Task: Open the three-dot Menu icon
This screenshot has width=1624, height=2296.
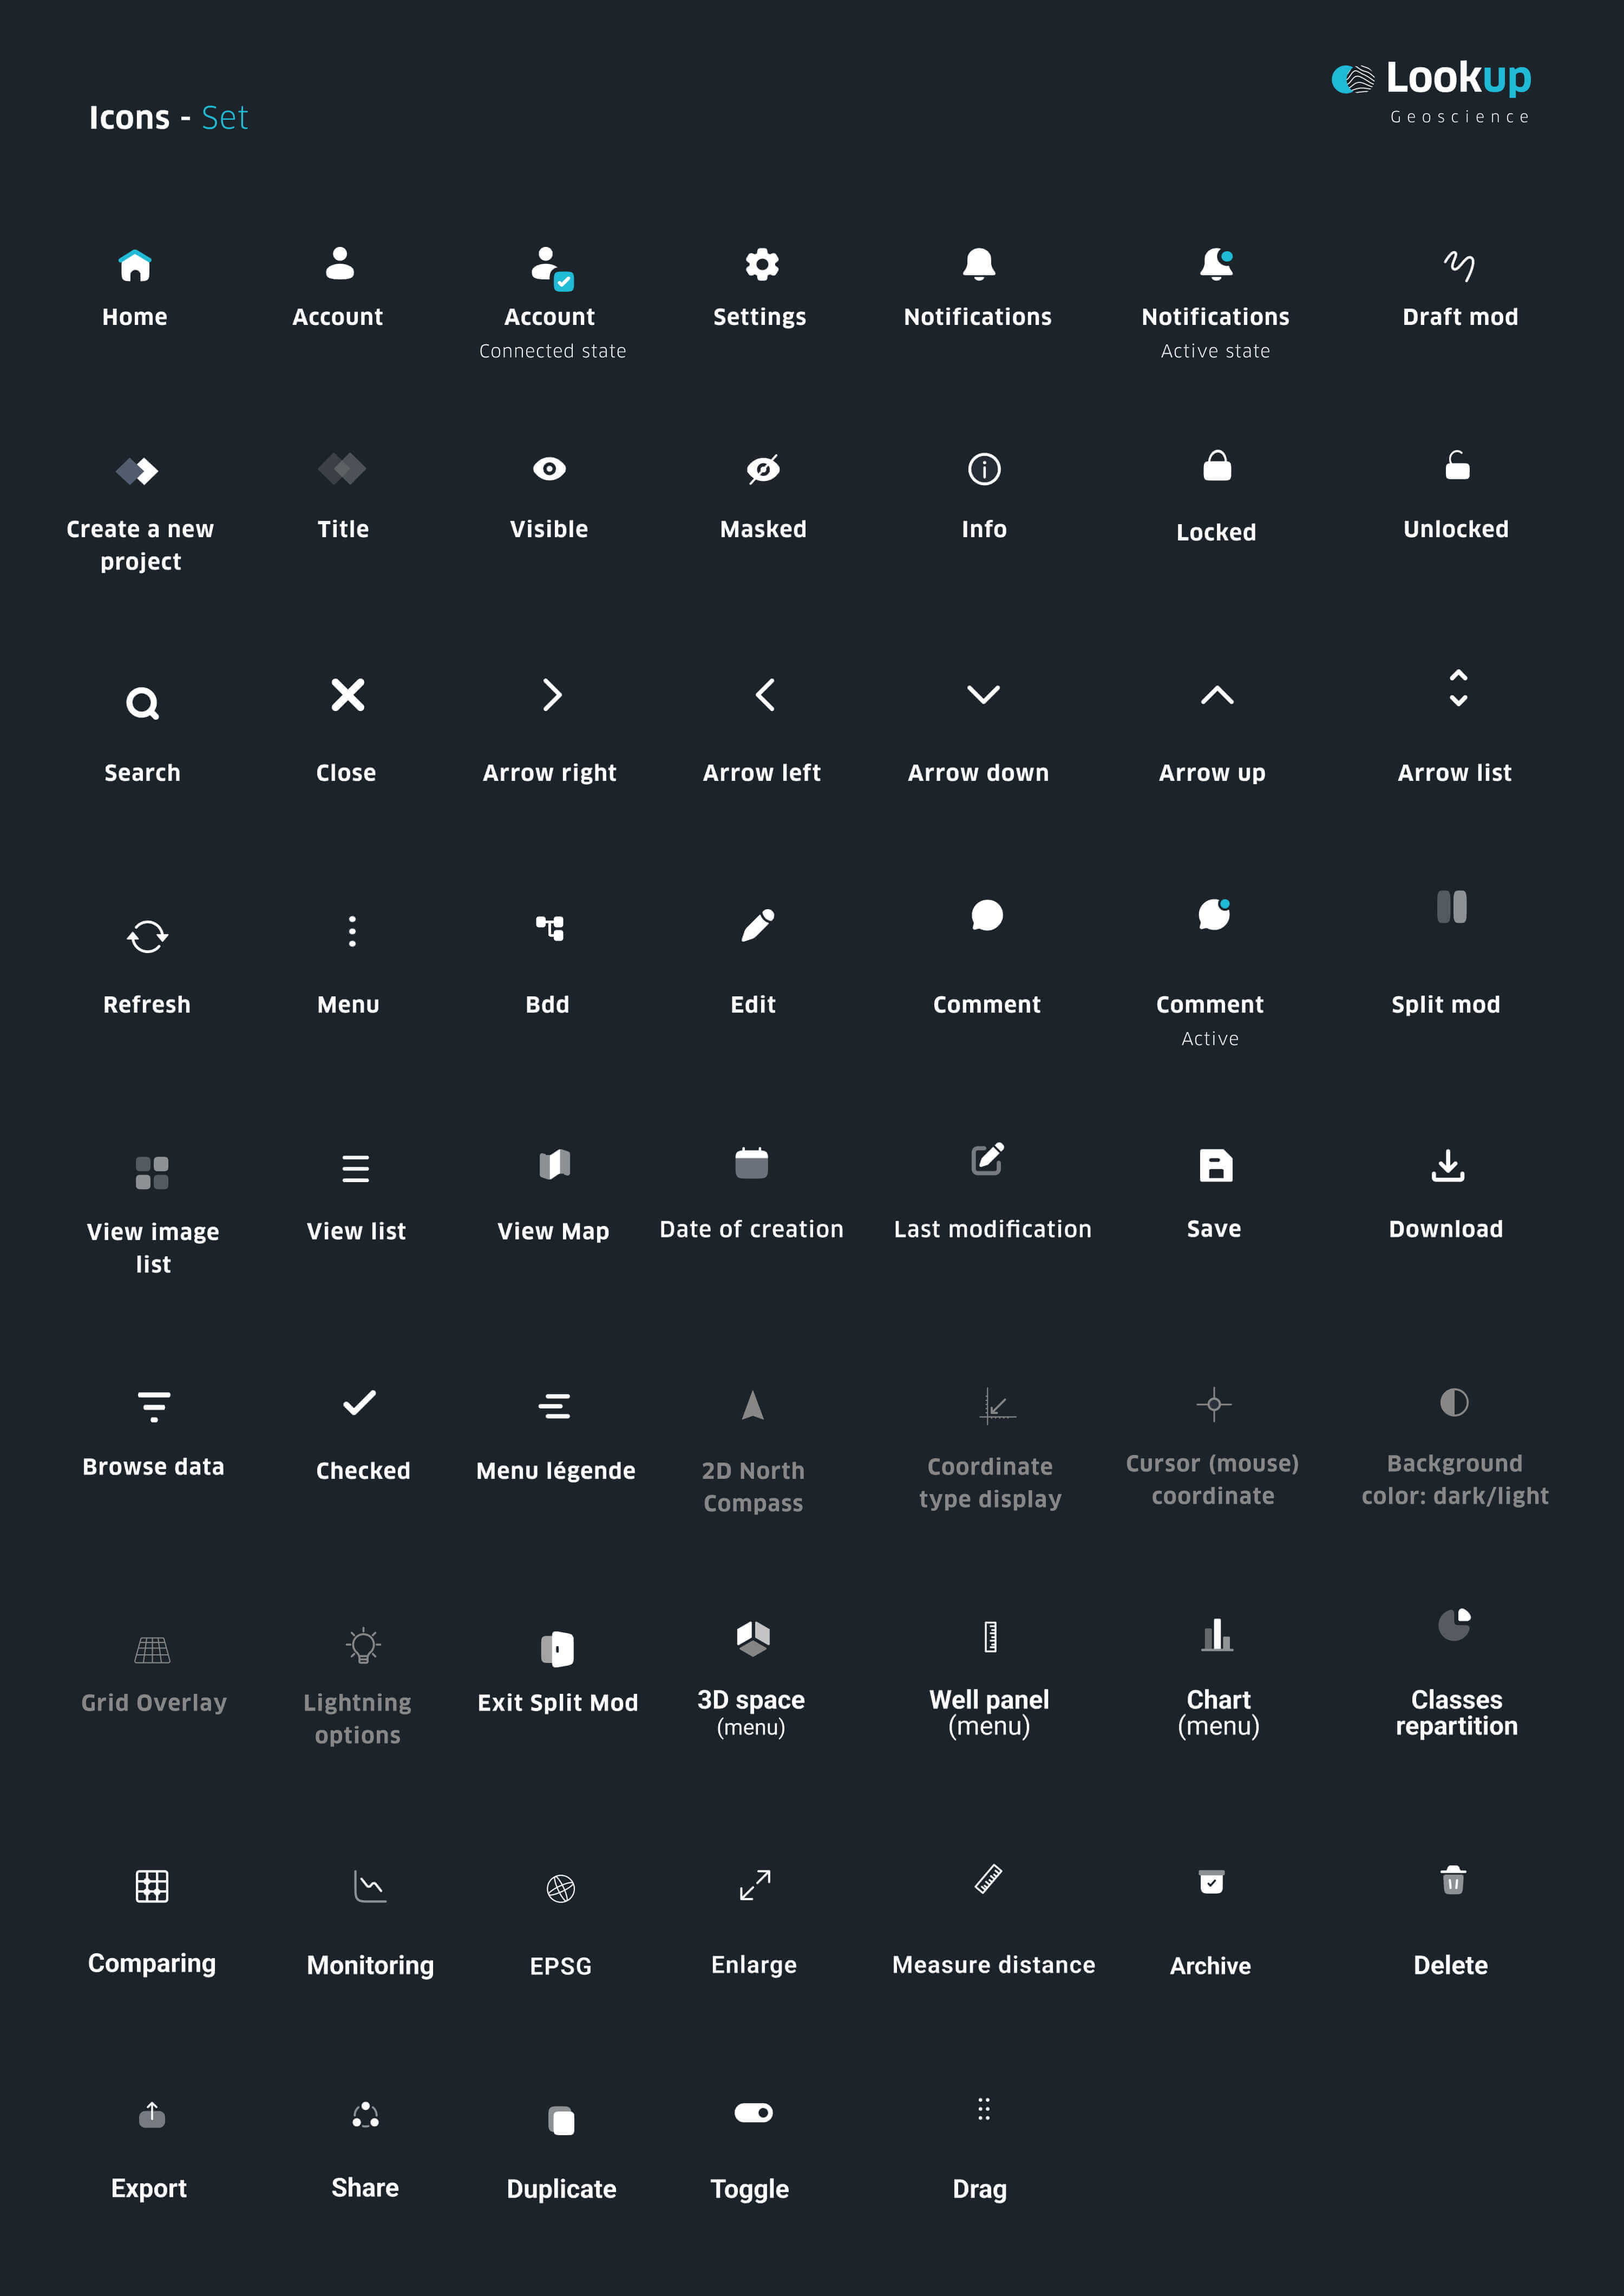Action: click(x=351, y=930)
